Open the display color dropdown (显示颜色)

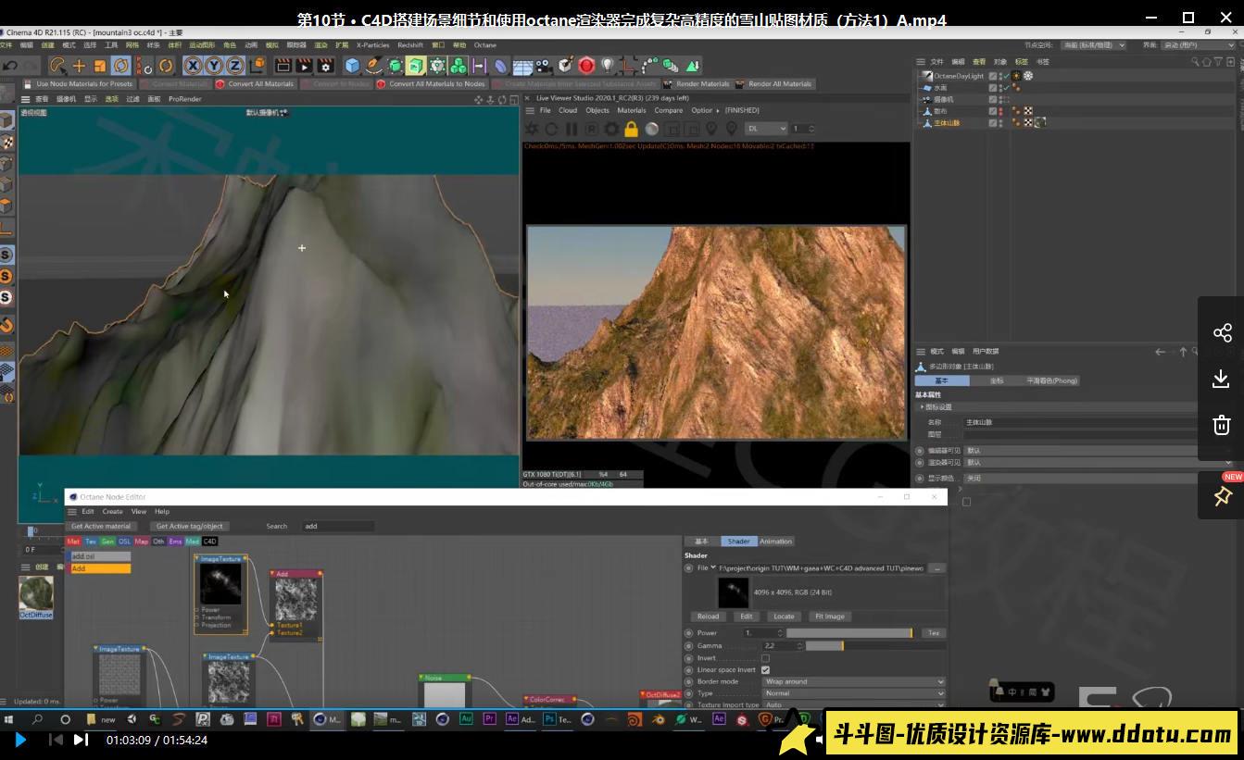(1099, 479)
